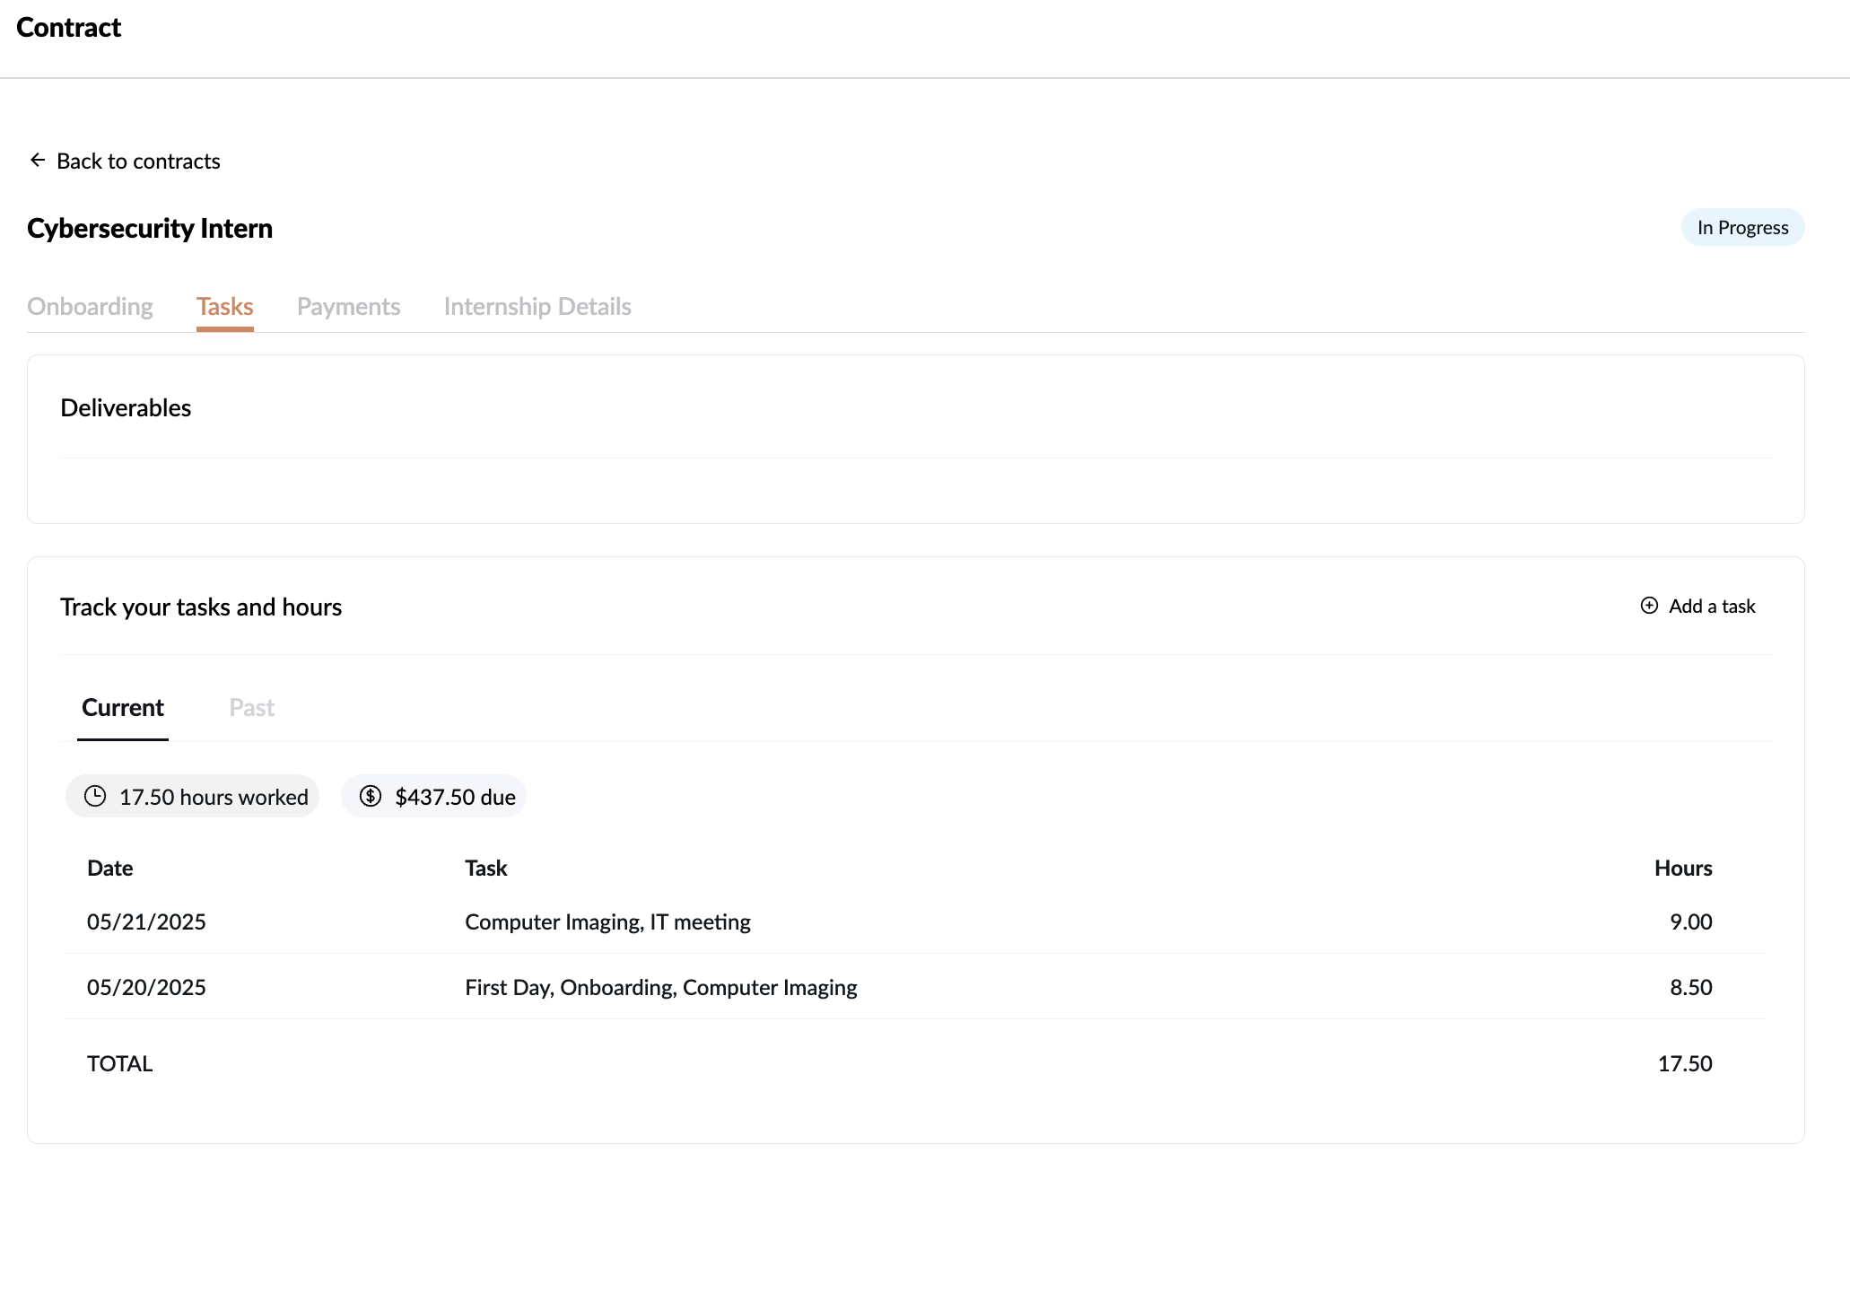The image size is (1850, 1310).
Task: Show the Current tasks sub-tab
Action: click(x=123, y=708)
